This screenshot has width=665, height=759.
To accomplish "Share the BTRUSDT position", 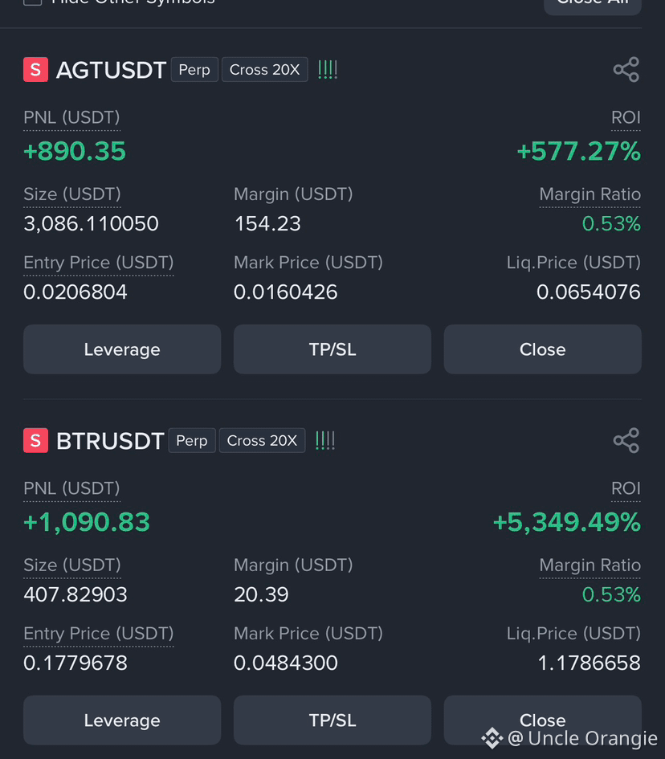I will coord(626,440).
